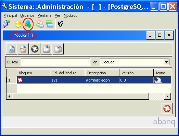Click the connect database toolbar icon
This screenshot has width=179, height=136.
coord(6,24)
